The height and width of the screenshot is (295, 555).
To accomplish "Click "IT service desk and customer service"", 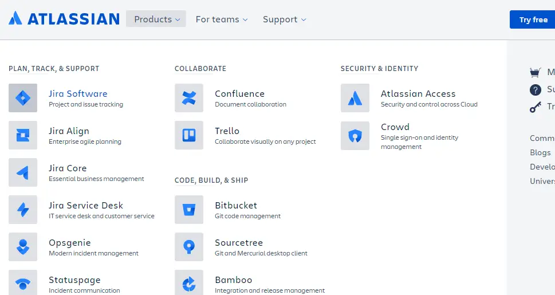I will [101, 216].
